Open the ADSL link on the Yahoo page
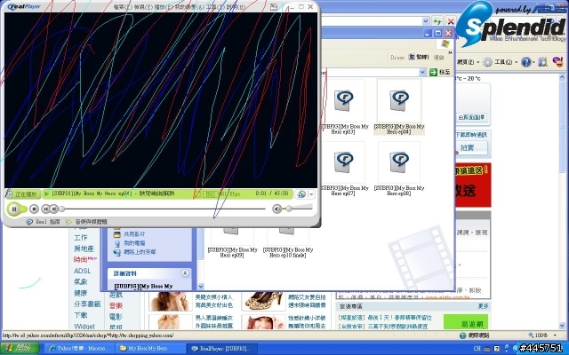The image size is (569, 355). (82, 271)
